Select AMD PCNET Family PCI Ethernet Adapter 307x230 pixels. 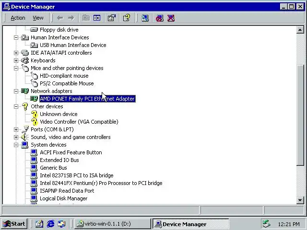click(x=87, y=99)
